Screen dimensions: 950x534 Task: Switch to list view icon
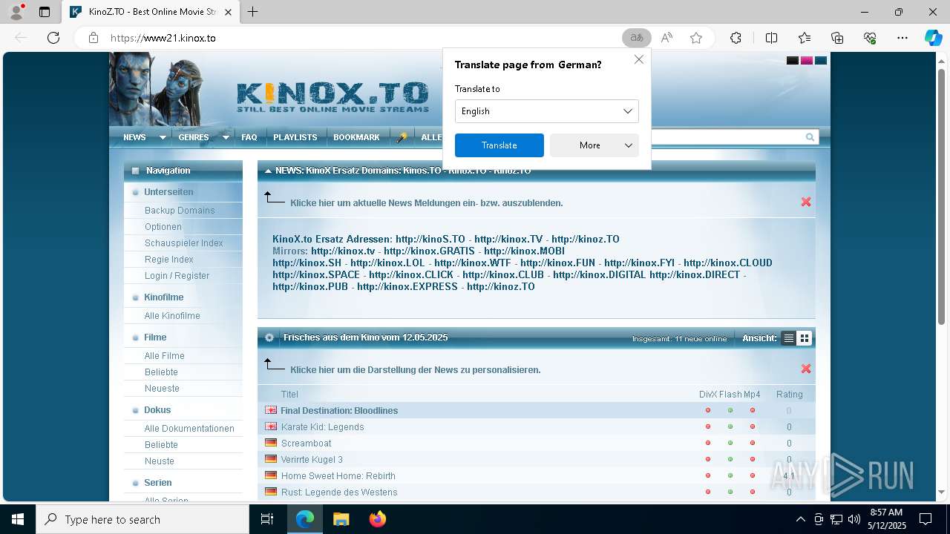point(789,338)
